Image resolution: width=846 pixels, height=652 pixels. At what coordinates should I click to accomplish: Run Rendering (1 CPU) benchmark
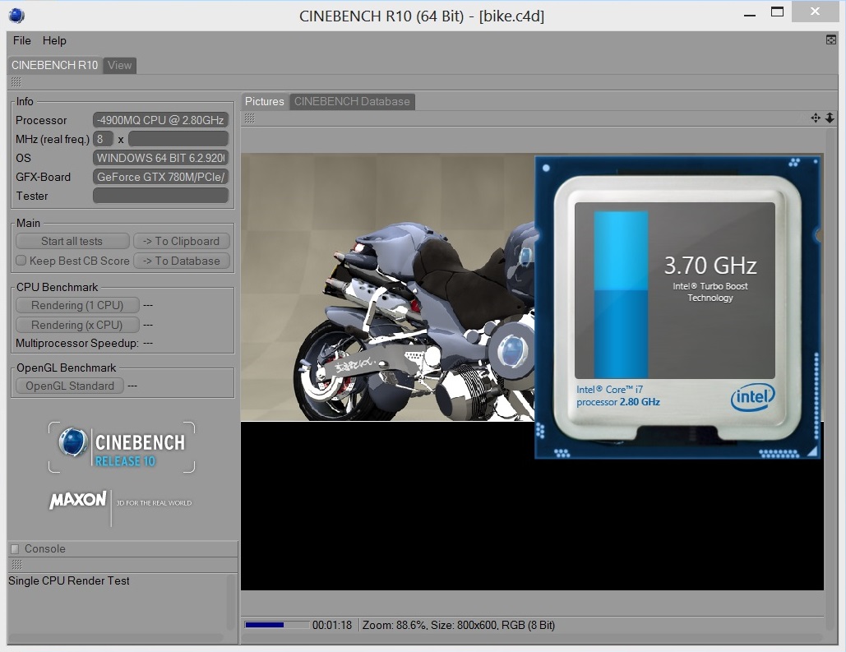coord(77,306)
